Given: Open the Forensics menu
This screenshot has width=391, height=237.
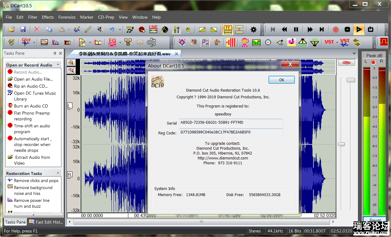Looking at the screenshot, I should tap(67, 17).
